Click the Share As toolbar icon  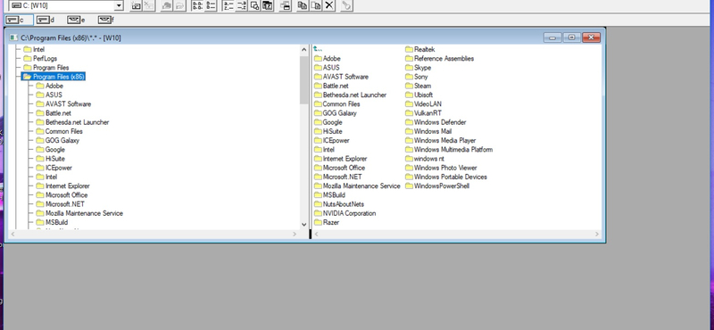tap(167, 5)
